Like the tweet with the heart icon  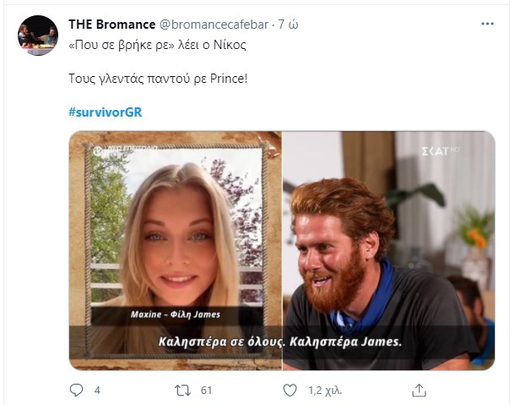point(290,390)
